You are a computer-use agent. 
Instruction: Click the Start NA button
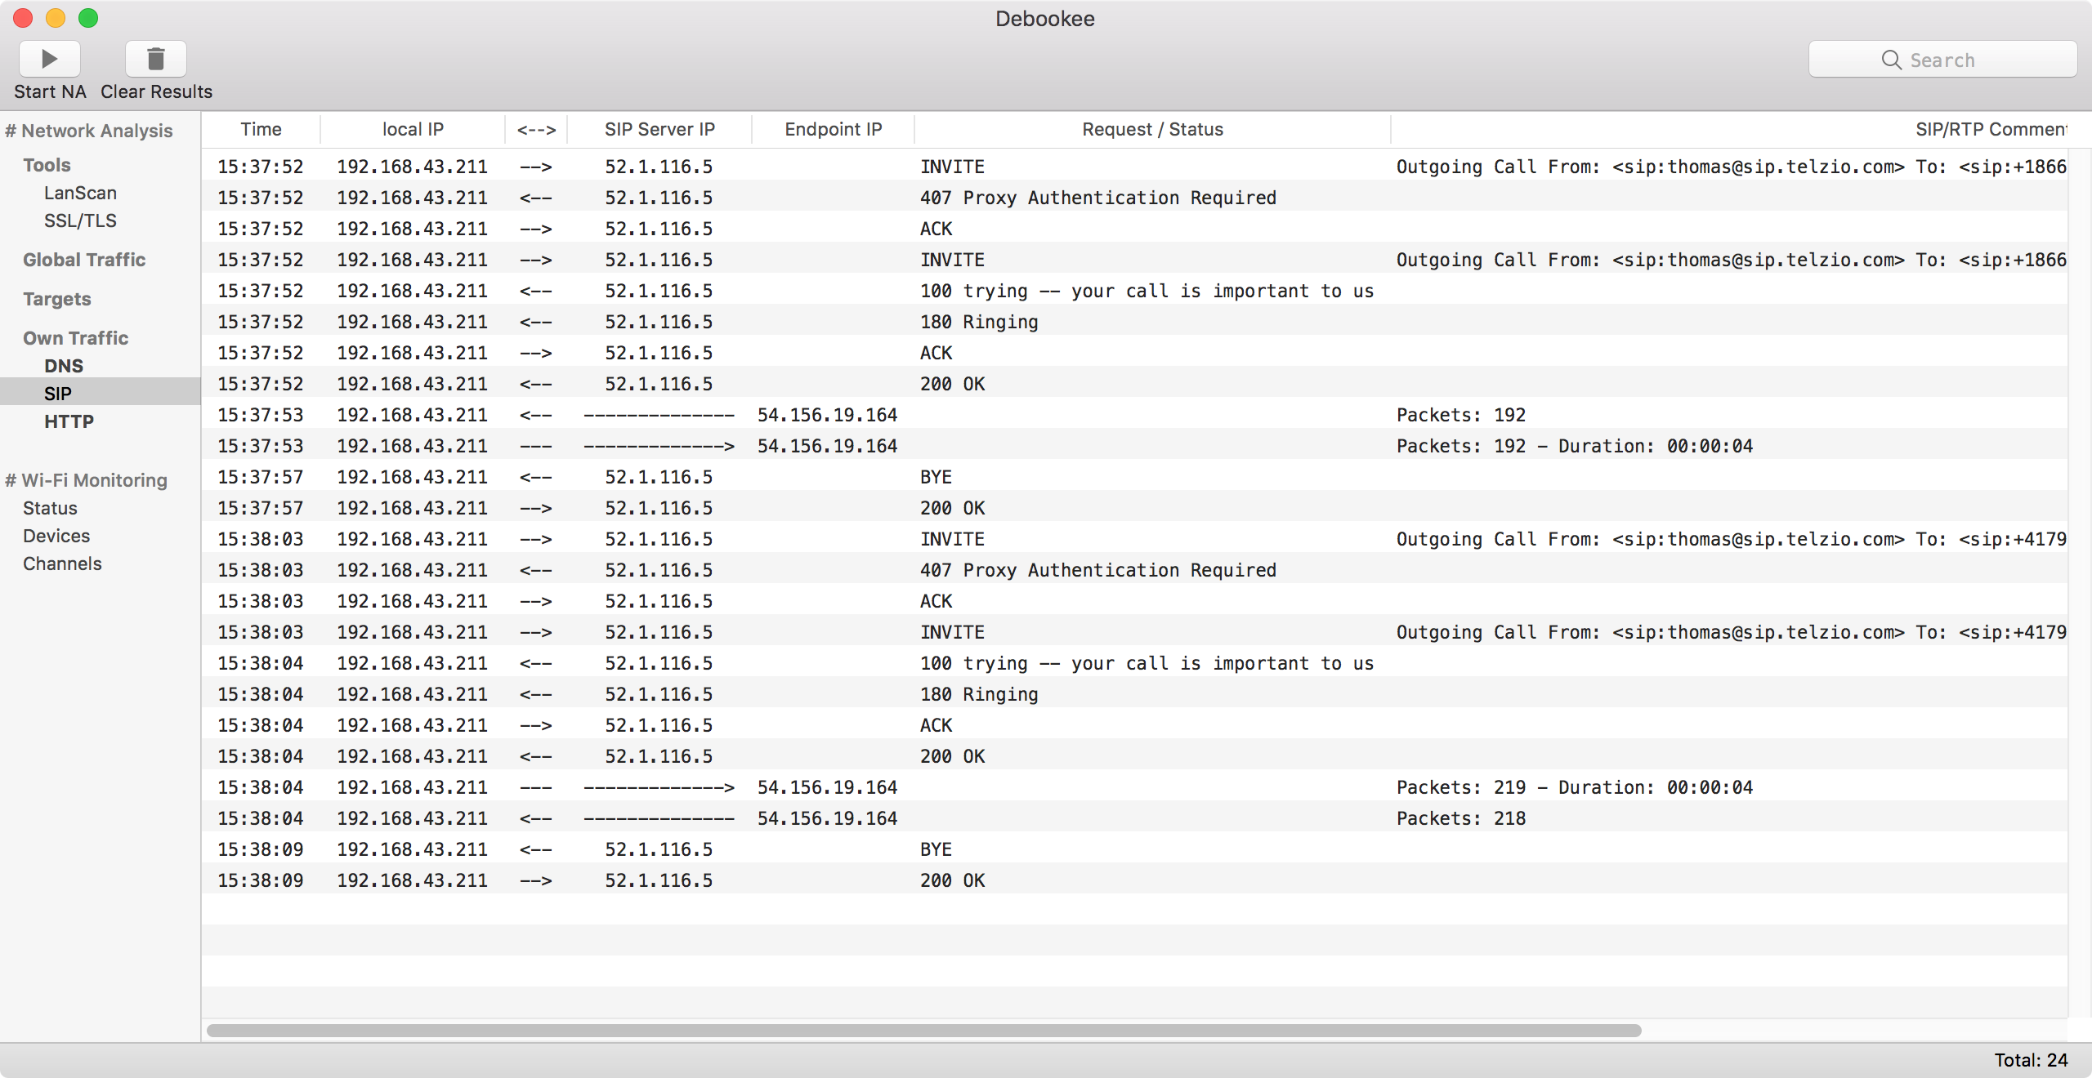50,58
